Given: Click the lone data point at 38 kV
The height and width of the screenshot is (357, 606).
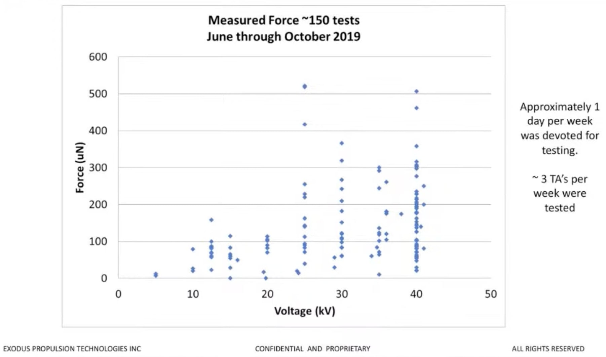Looking at the screenshot, I should 401,214.
